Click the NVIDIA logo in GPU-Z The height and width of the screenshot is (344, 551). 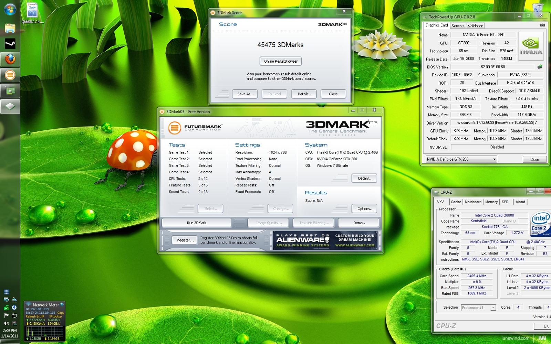pyautogui.click(x=531, y=46)
